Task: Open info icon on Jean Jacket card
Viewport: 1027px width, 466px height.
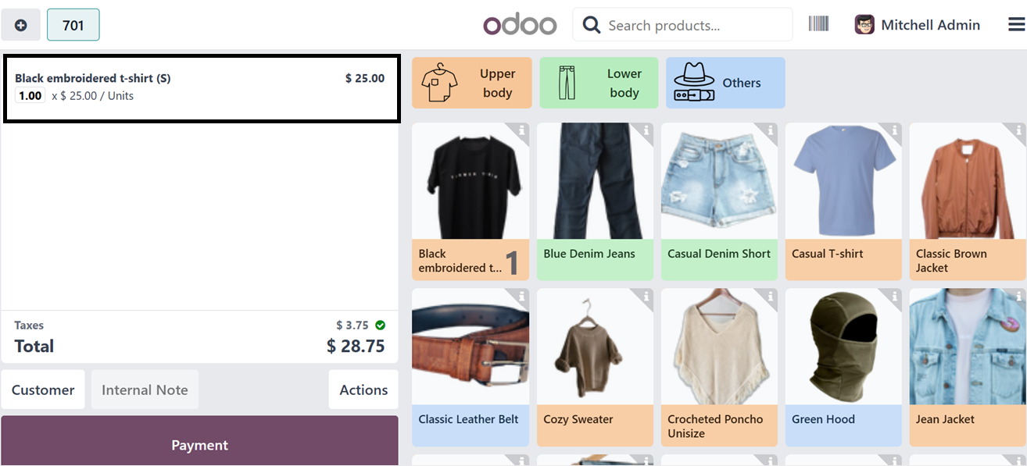Action: click(1018, 297)
